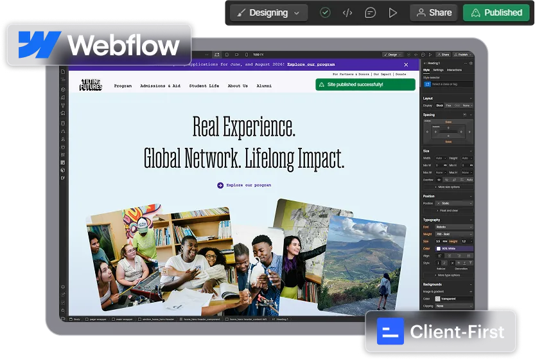Select section_home_hero-header in bottom breadcrumb
Screen dimensions: 535x360
click(157, 319)
